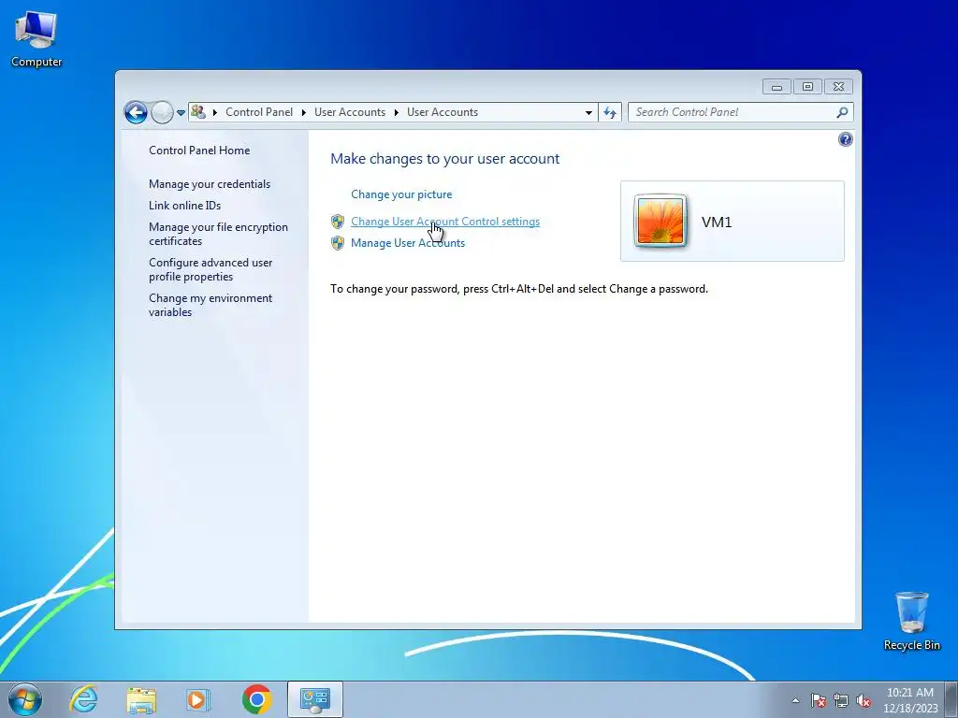Expand the arrow before Control Panel breadcrumb
Image resolution: width=958 pixels, height=718 pixels.
215,112
